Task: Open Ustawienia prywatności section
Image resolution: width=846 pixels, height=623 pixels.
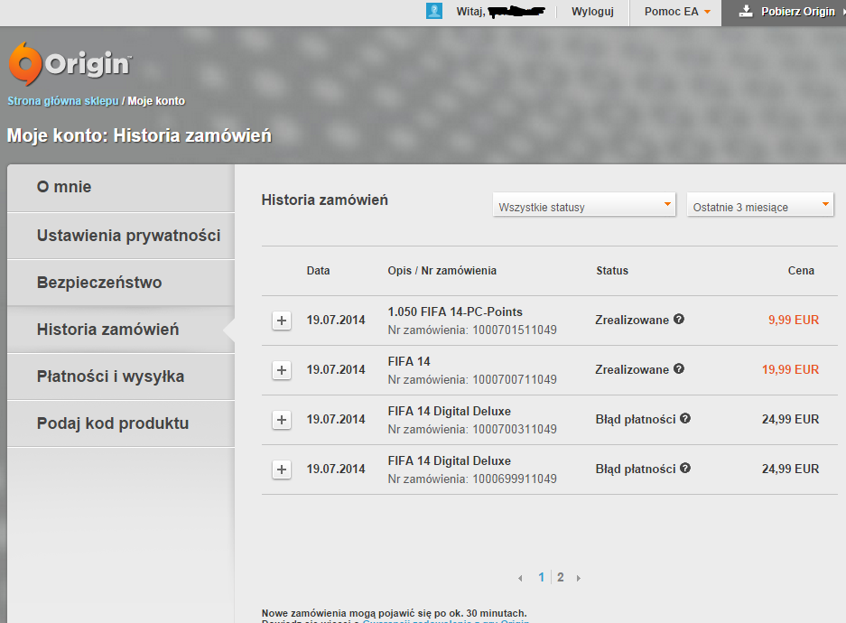Action: pos(121,236)
